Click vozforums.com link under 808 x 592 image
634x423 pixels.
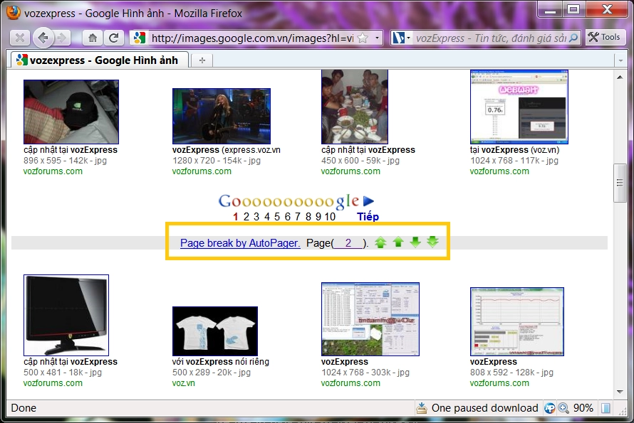point(499,383)
